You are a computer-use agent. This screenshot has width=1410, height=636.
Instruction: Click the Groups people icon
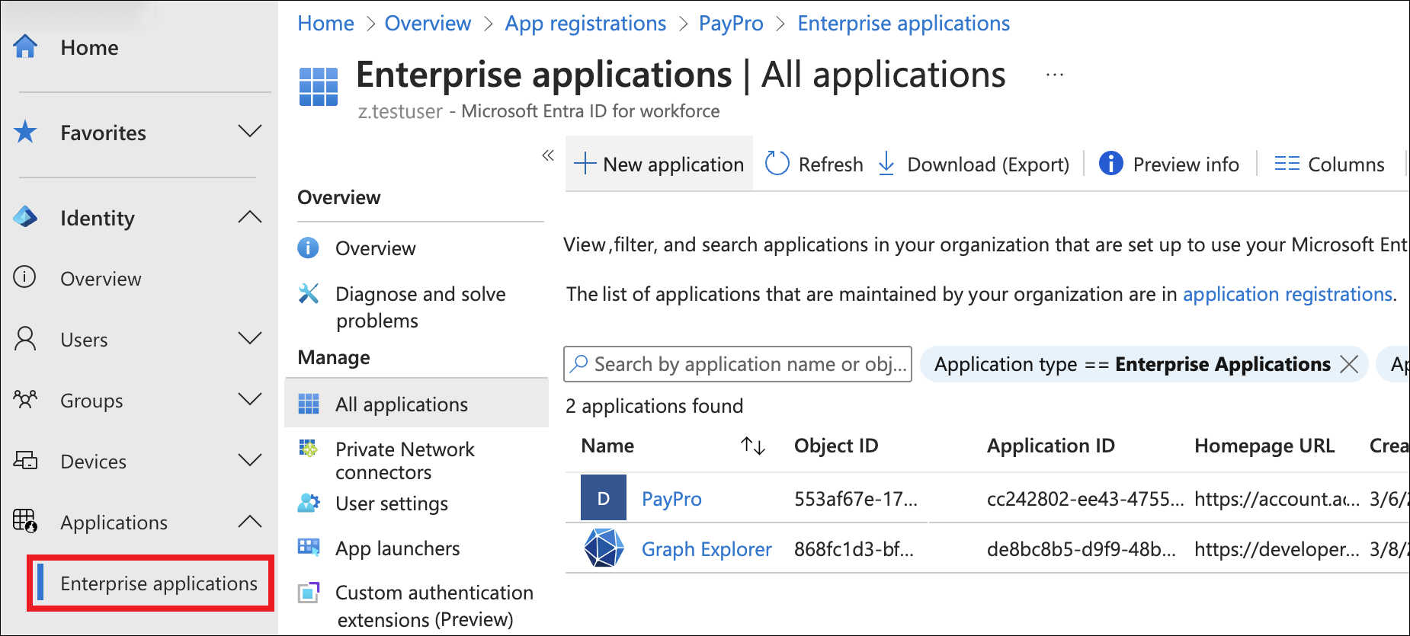(x=25, y=399)
